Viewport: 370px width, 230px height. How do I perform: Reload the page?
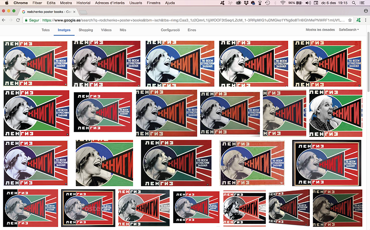coord(18,20)
